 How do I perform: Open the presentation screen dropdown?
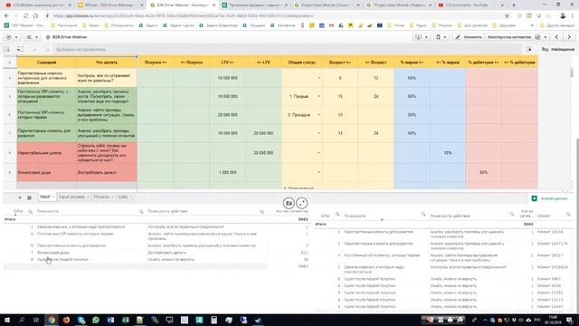pyautogui.click(x=422, y=37)
